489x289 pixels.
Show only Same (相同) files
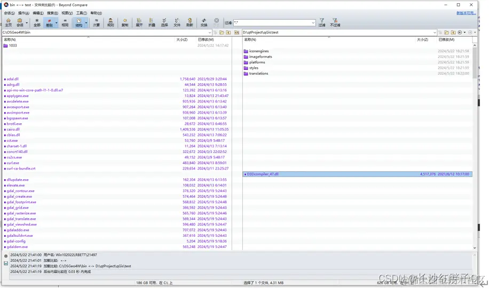(65, 22)
